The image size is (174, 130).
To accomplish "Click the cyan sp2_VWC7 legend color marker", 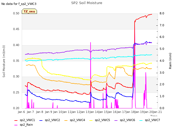I will coord(141,120).
